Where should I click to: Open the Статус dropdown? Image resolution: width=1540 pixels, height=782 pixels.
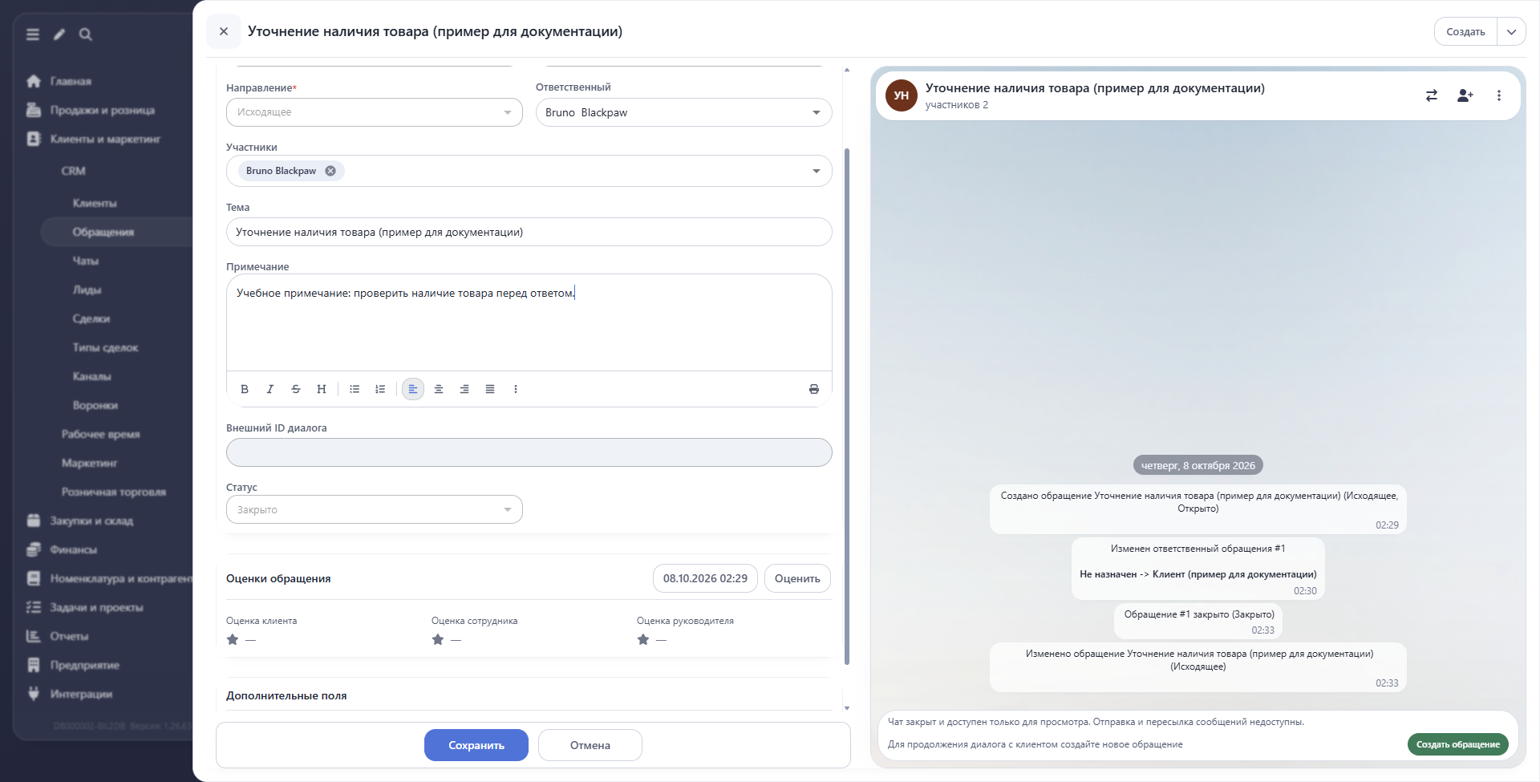[375, 509]
